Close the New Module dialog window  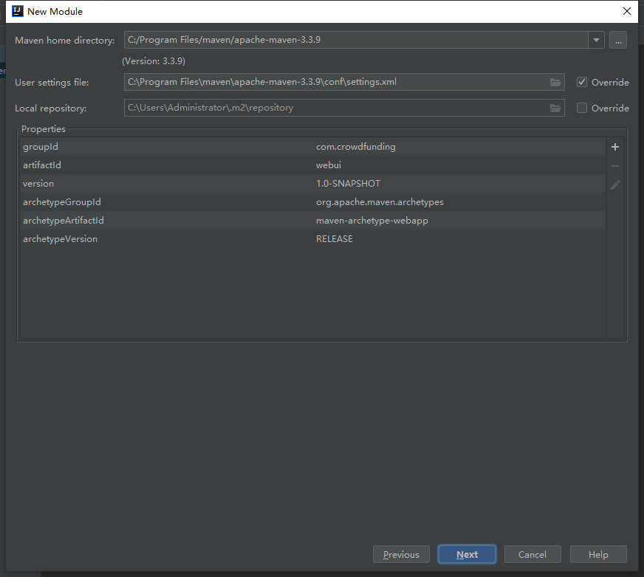click(627, 11)
